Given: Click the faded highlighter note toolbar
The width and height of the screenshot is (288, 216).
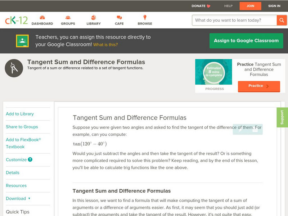Looking at the screenshot, I should (248, 129).
